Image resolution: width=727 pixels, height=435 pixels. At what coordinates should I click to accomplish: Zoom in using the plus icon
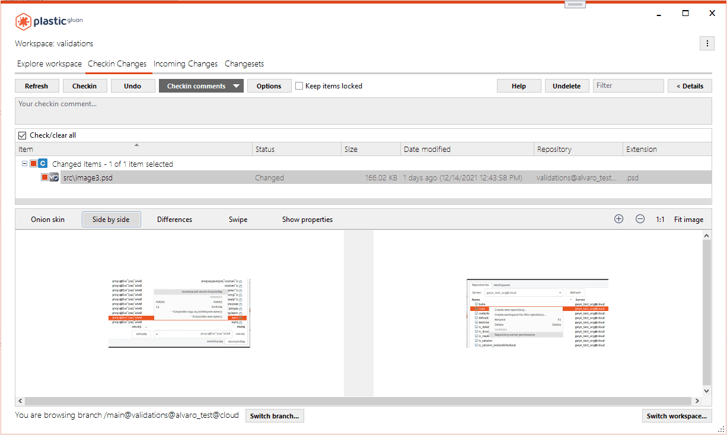click(x=618, y=219)
